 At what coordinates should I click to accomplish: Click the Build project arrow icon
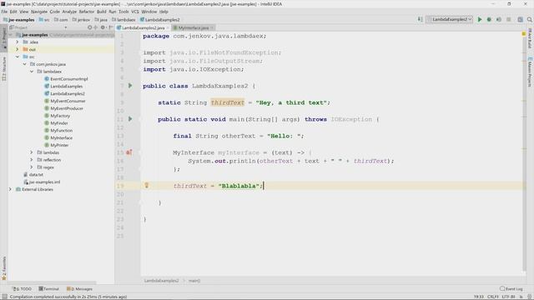(421, 20)
